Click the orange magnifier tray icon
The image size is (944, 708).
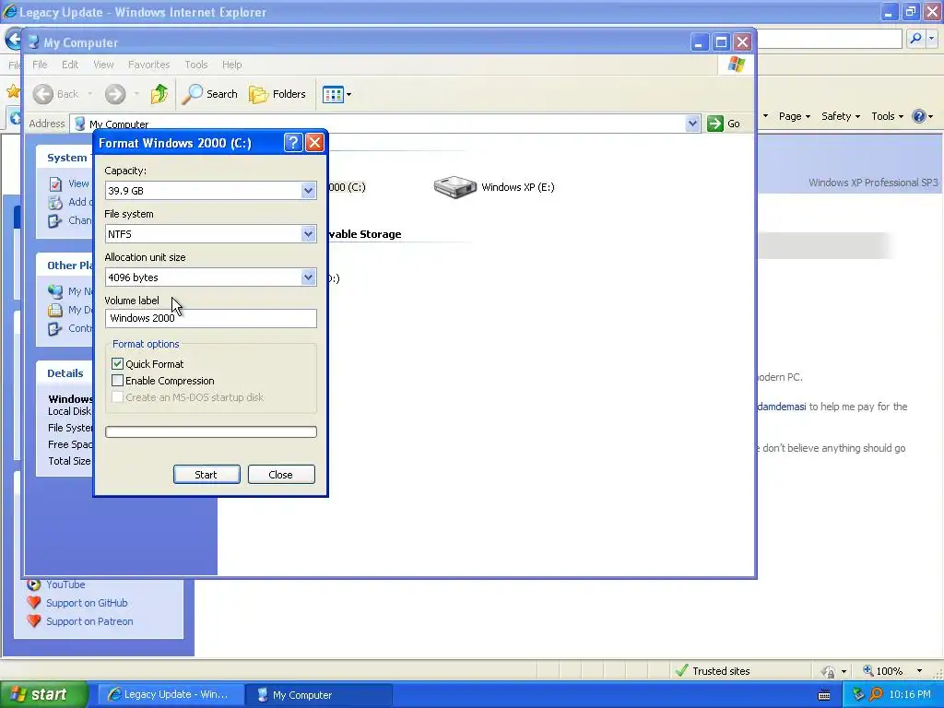(x=877, y=695)
